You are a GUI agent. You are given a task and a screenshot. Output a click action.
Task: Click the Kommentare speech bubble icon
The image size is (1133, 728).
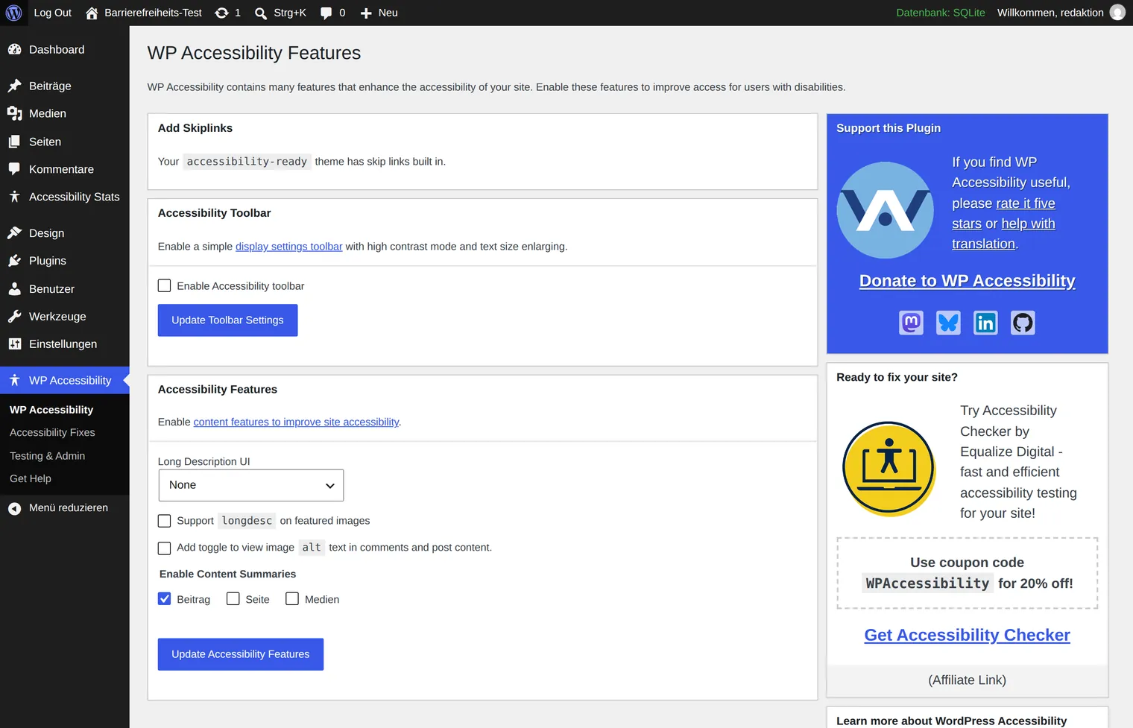(14, 169)
